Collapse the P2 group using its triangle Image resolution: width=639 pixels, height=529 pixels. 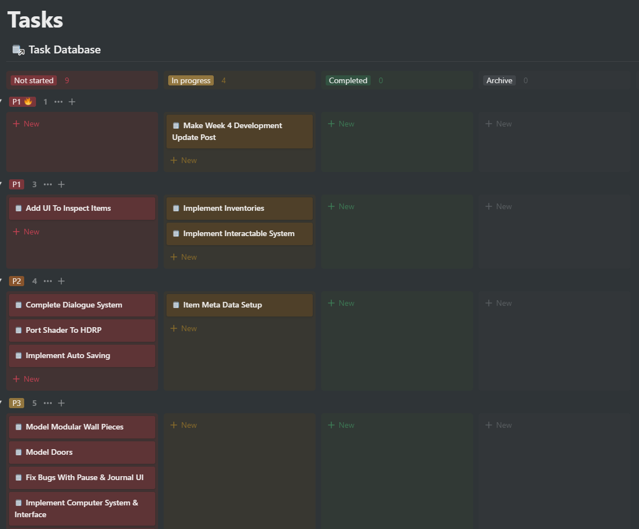[1, 280]
